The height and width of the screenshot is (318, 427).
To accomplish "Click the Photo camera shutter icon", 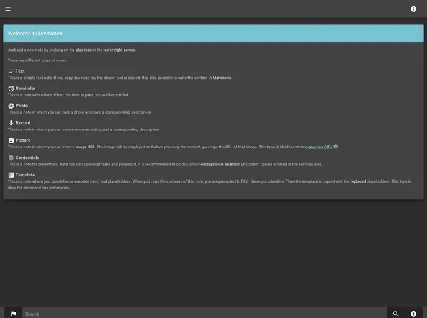I will click(11, 106).
